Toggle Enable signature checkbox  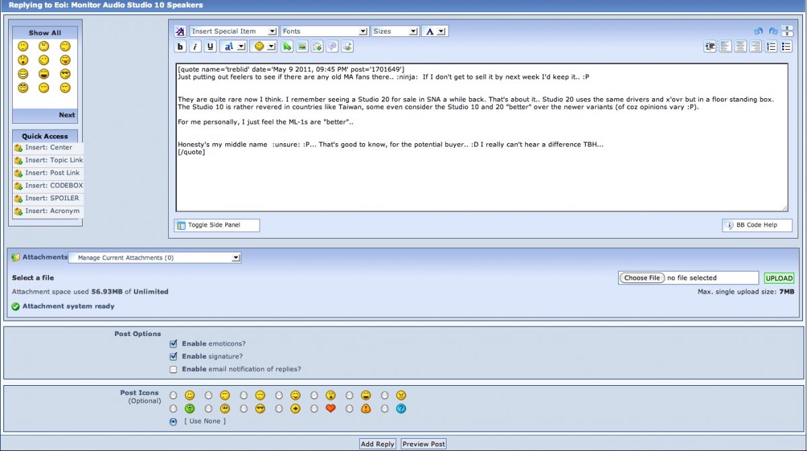(x=174, y=356)
